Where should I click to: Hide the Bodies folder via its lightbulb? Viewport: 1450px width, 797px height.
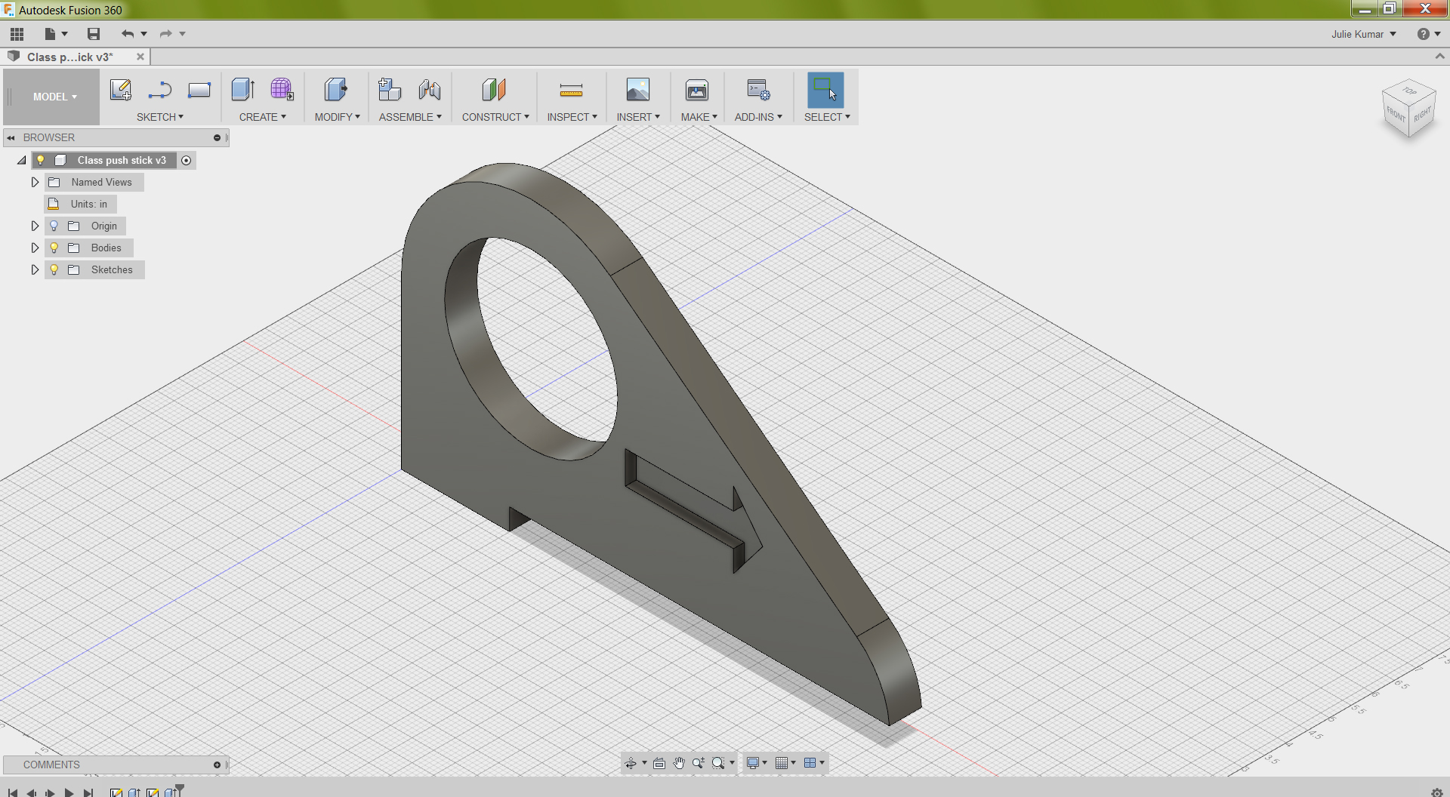pyautogui.click(x=54, y=248)
